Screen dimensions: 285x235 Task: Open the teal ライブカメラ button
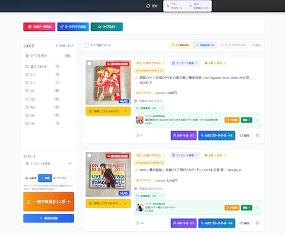(107, 27)
